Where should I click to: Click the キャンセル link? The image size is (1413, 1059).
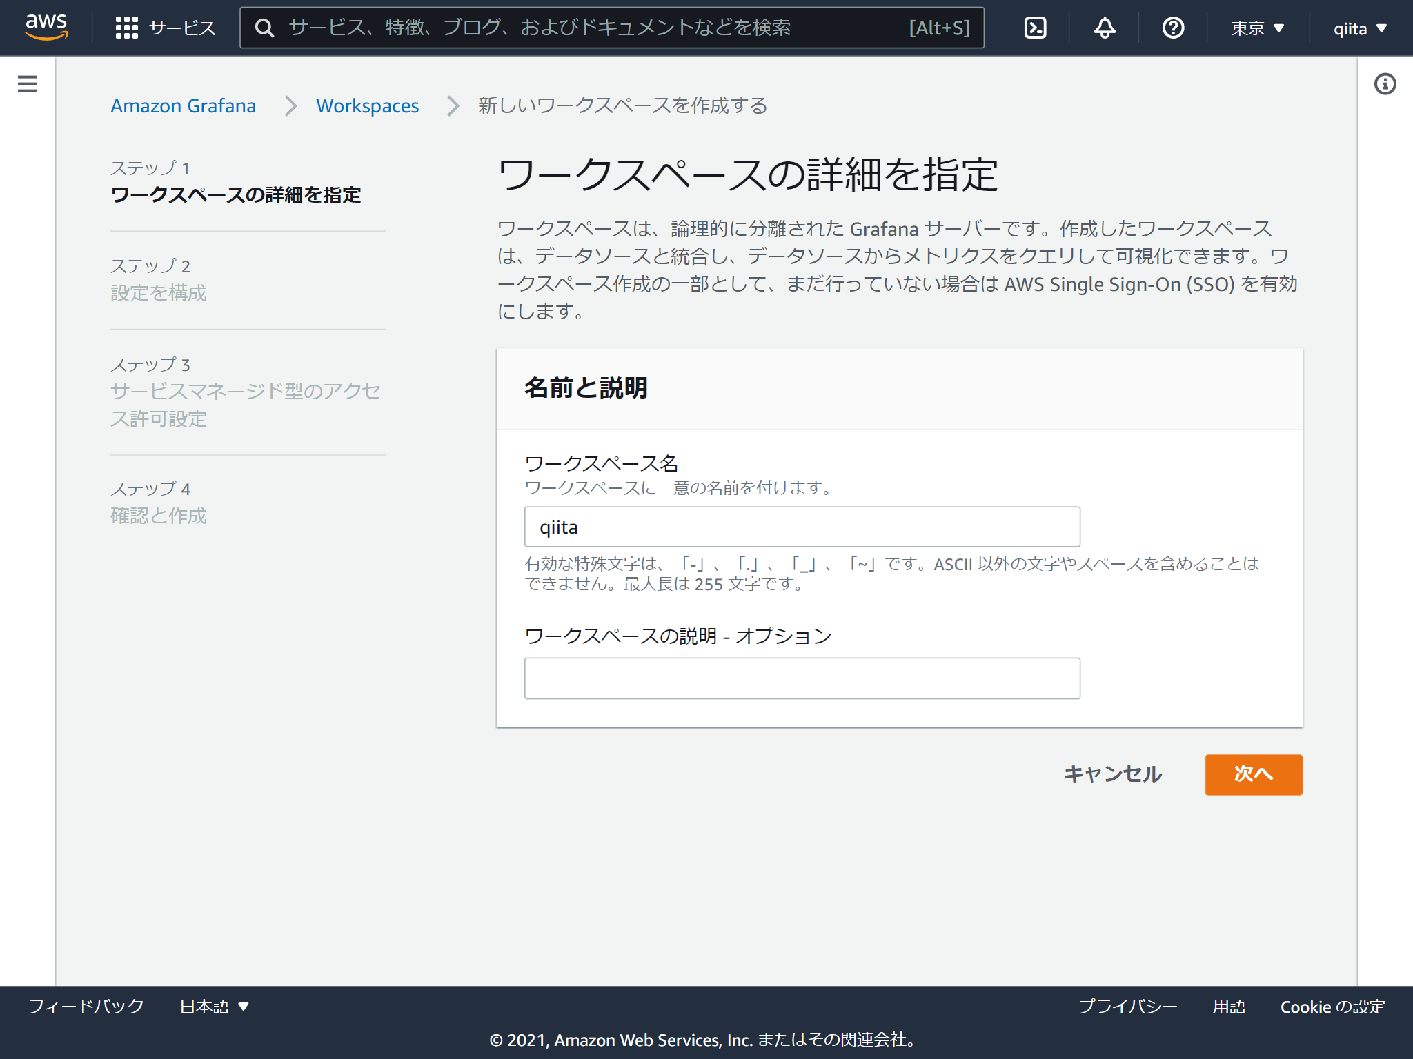[1112, 774]
